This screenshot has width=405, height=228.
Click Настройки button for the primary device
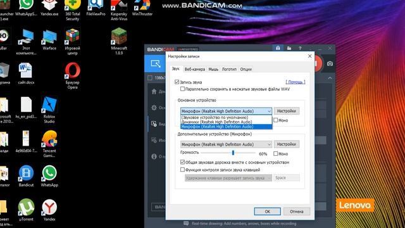[x=287, y=111]
